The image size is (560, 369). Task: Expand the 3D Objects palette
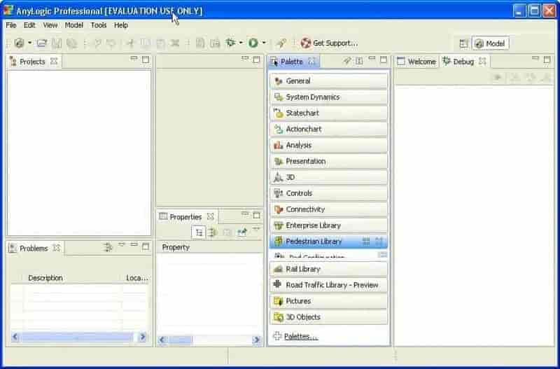(328, 317)
